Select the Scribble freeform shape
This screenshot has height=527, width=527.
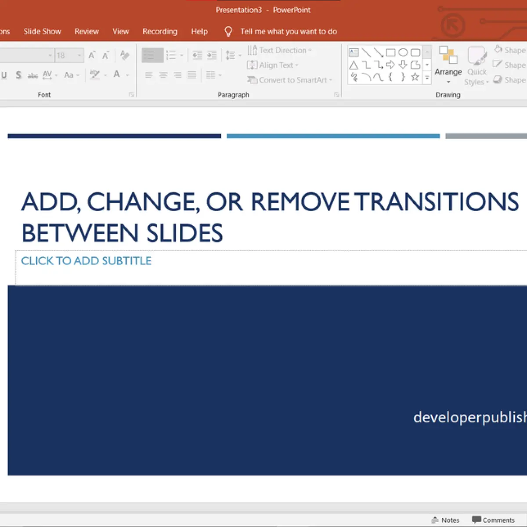click(354, 77)
